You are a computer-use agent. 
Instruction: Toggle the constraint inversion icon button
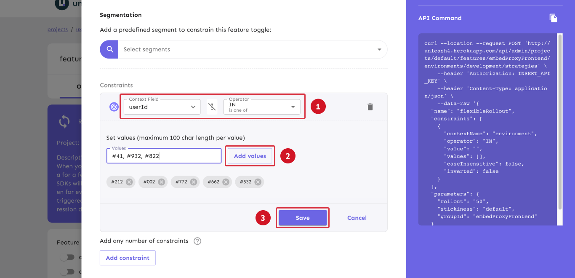213,107
